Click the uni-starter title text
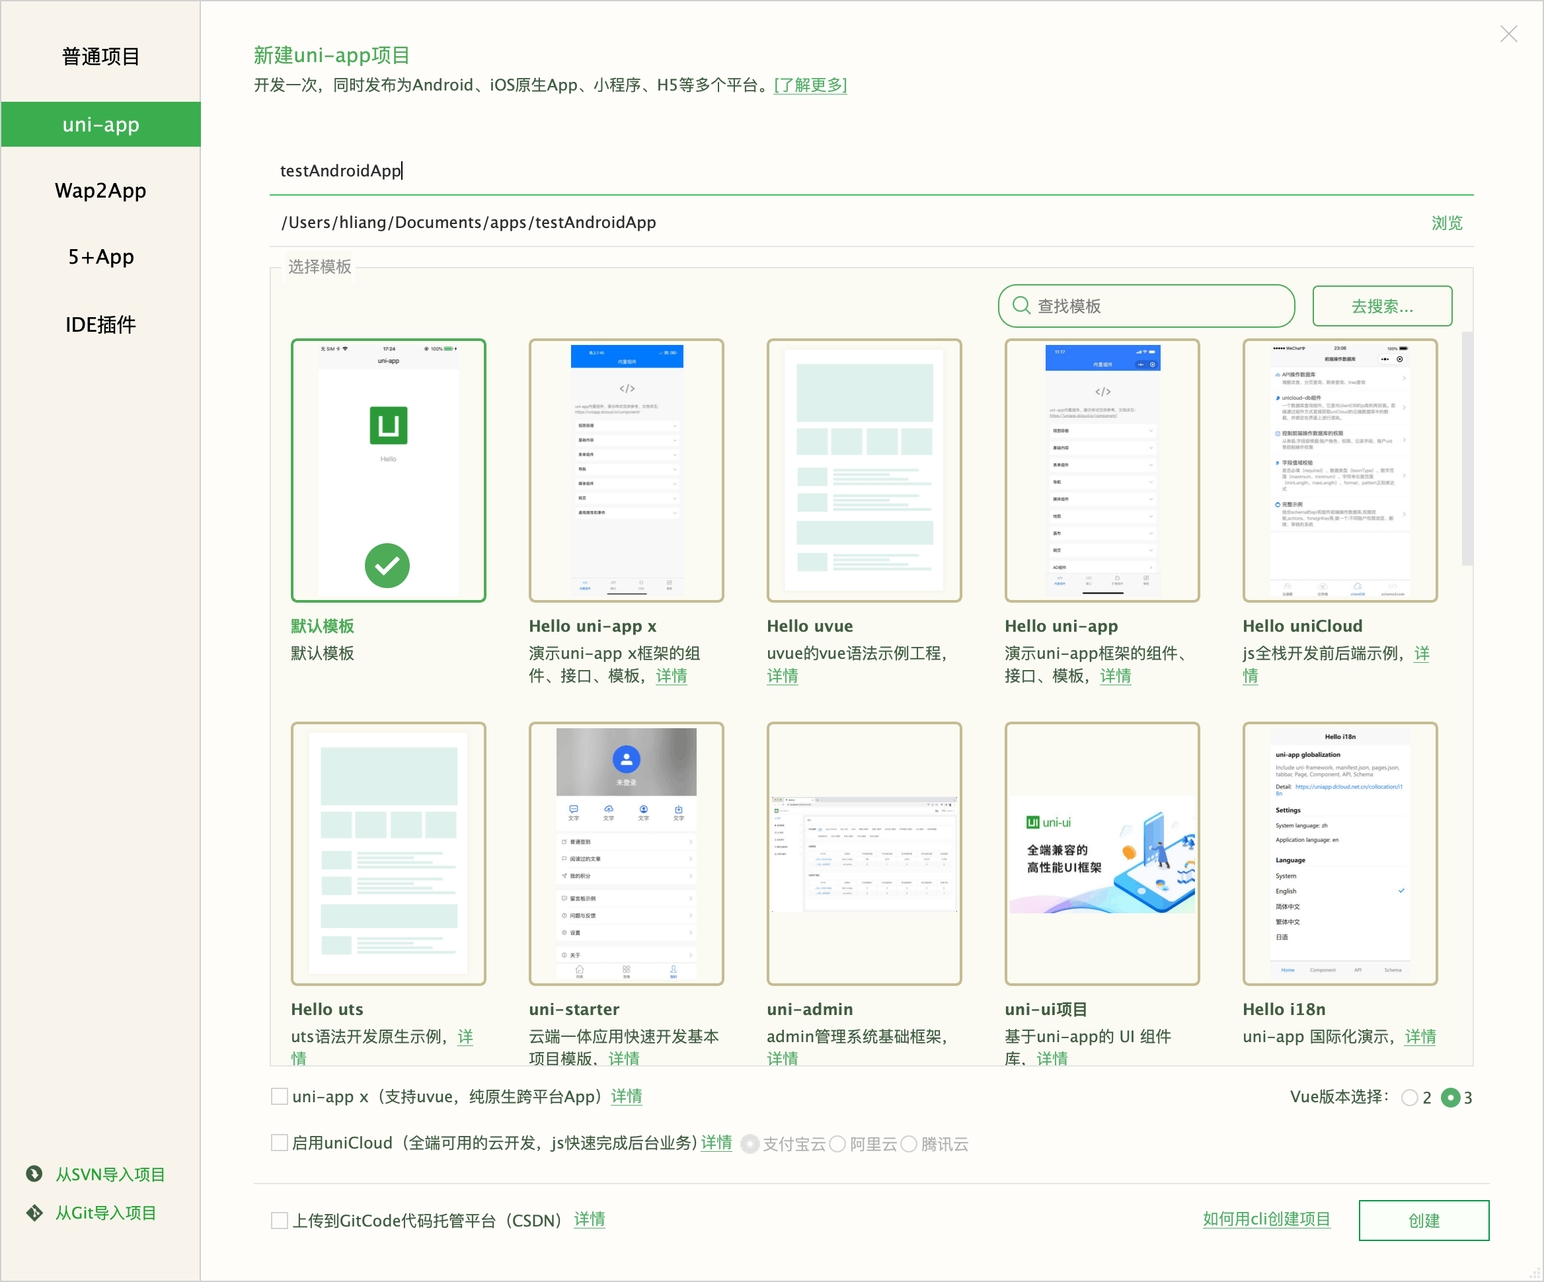The width and height of the screenshot is (1544, 1282). coord(574,1009)
